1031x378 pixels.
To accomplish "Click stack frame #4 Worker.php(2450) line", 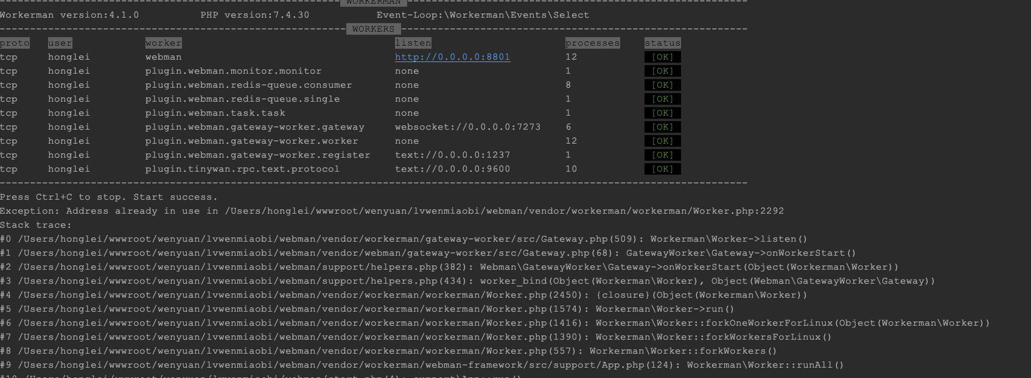I will [x=404, y=295].
